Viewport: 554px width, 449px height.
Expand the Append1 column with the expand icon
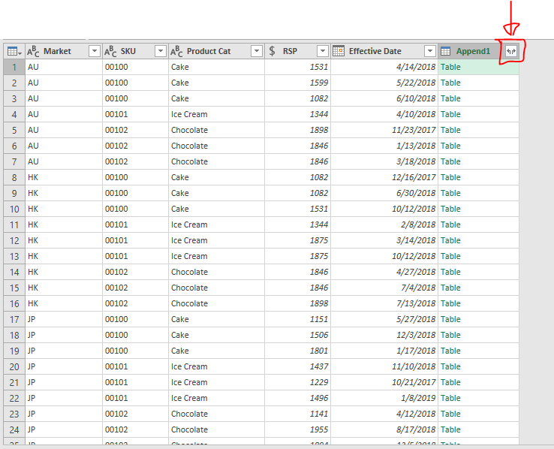click(x=510, y=51)
